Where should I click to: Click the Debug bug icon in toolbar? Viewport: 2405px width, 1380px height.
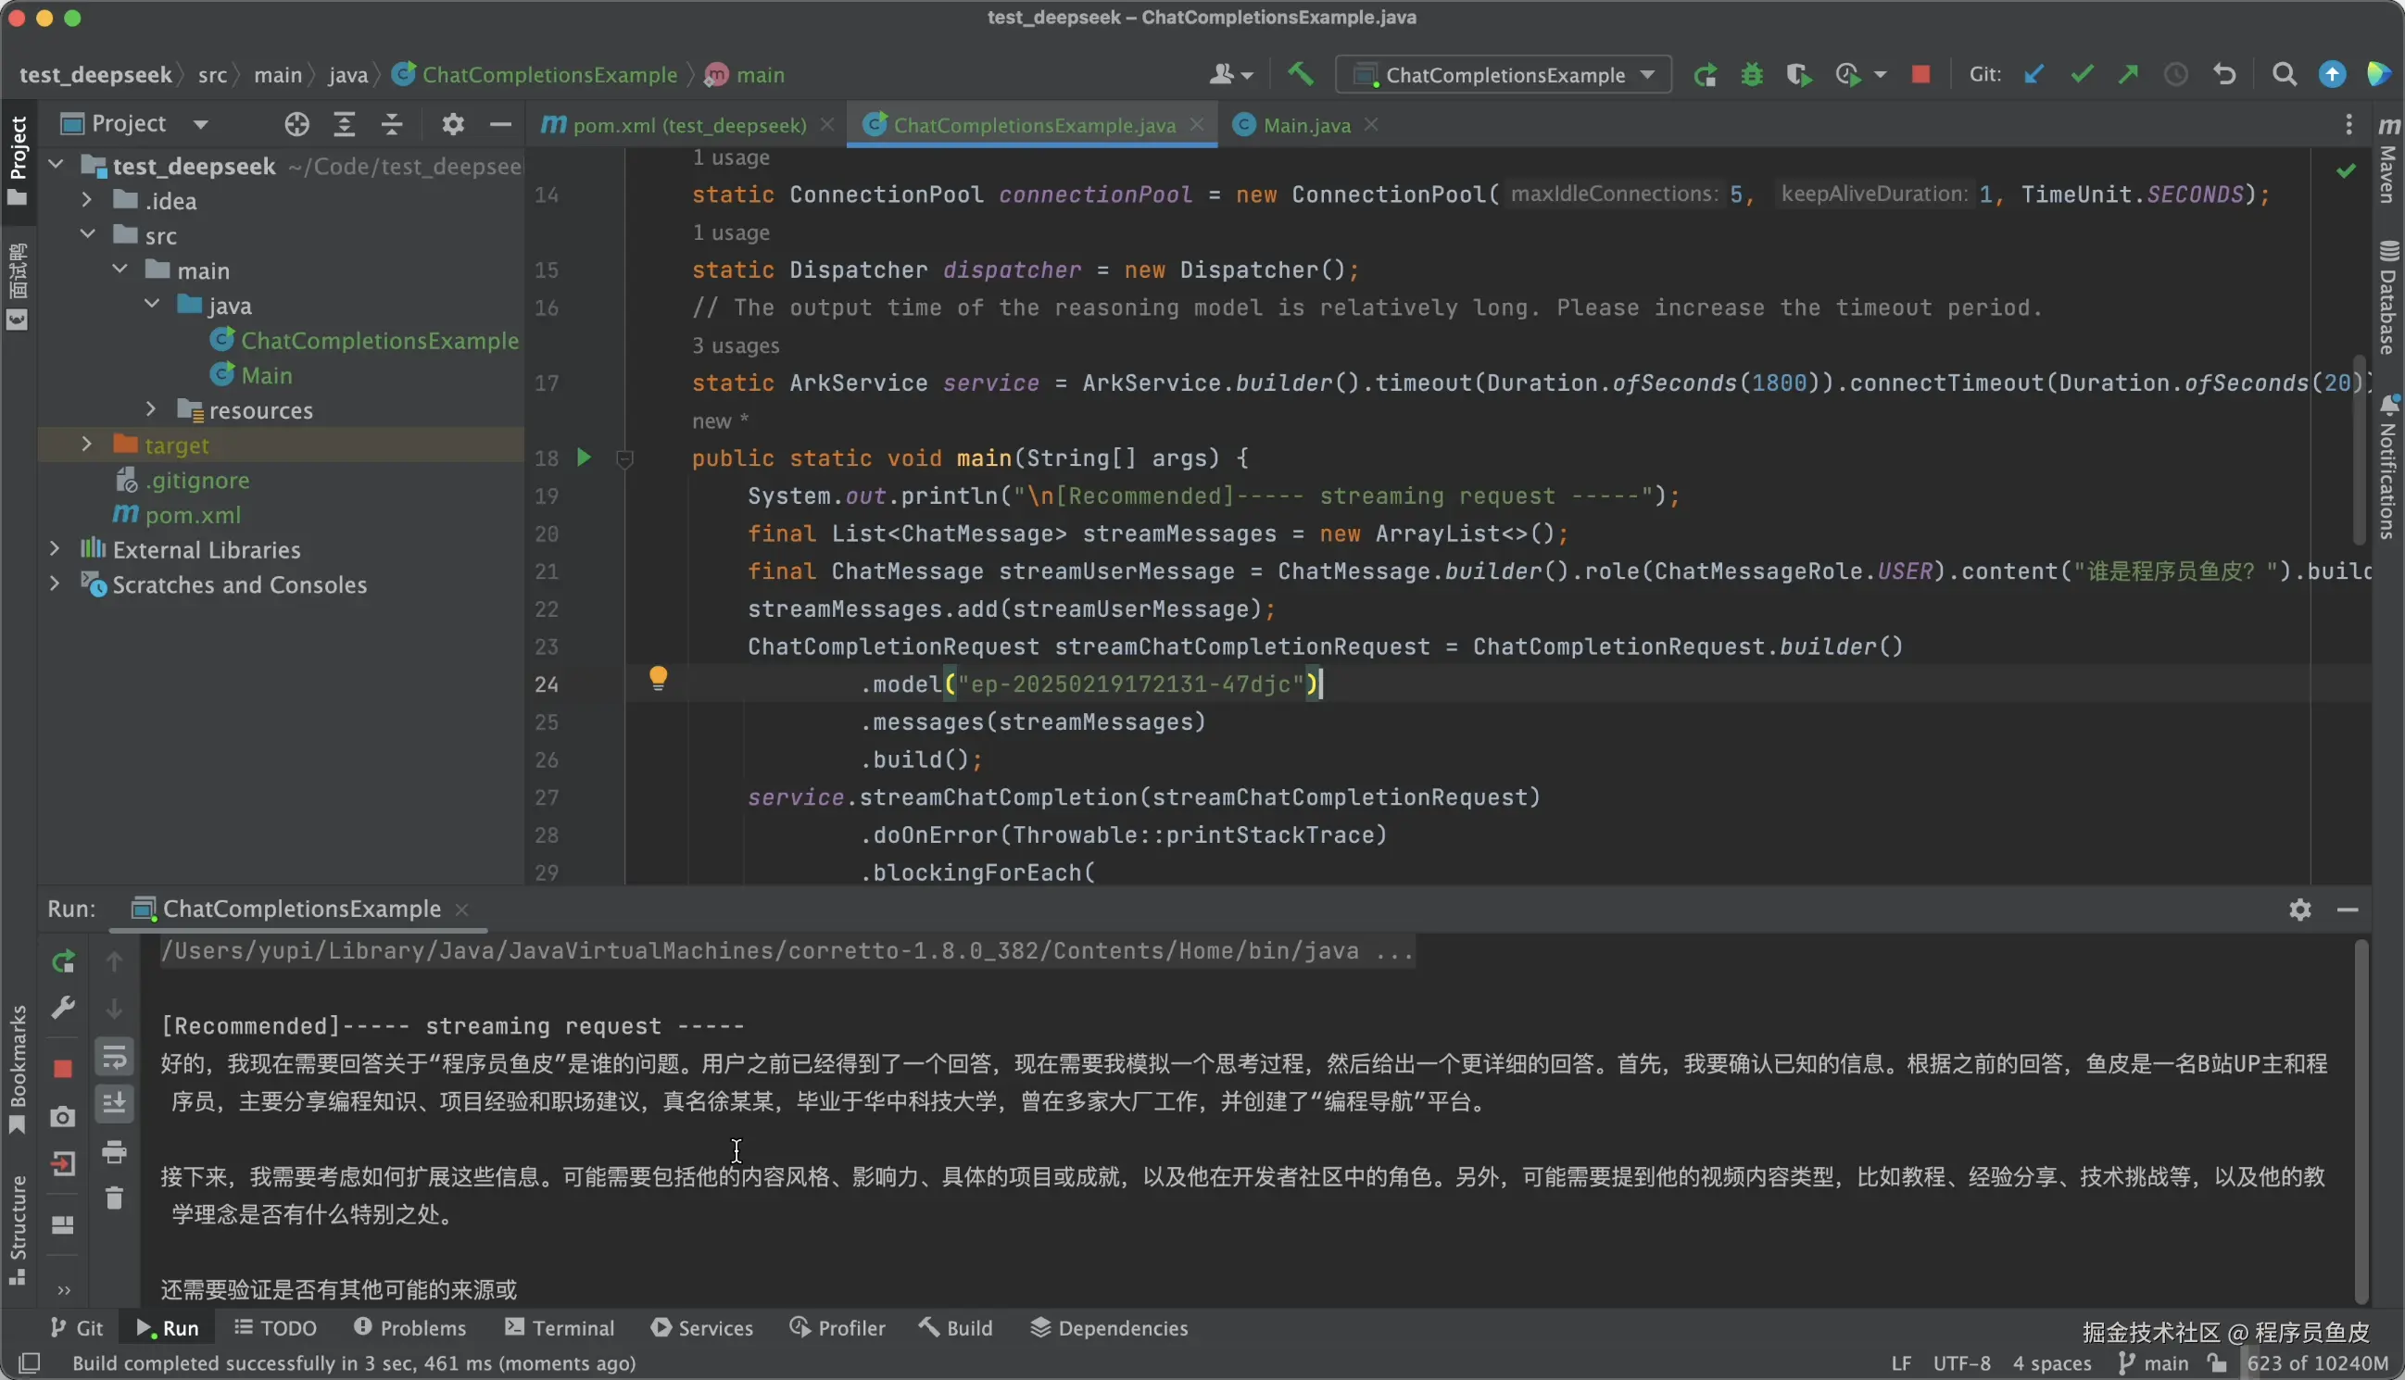click(x=1751, y=75)
